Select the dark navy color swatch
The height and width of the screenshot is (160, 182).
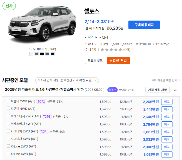point(53,54)
